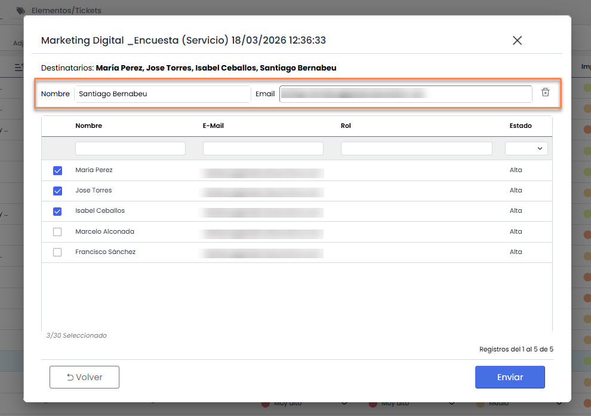The image size is (591, 416).
Task: Select the Marcelo Alconada checkbox
Action: coord(57,232)
